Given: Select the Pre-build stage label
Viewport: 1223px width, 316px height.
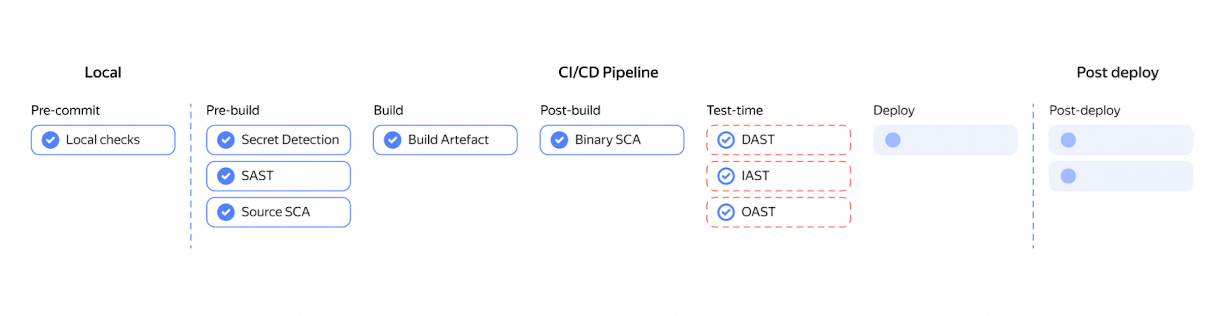Looking at the screenshot, I should [232, 110].
